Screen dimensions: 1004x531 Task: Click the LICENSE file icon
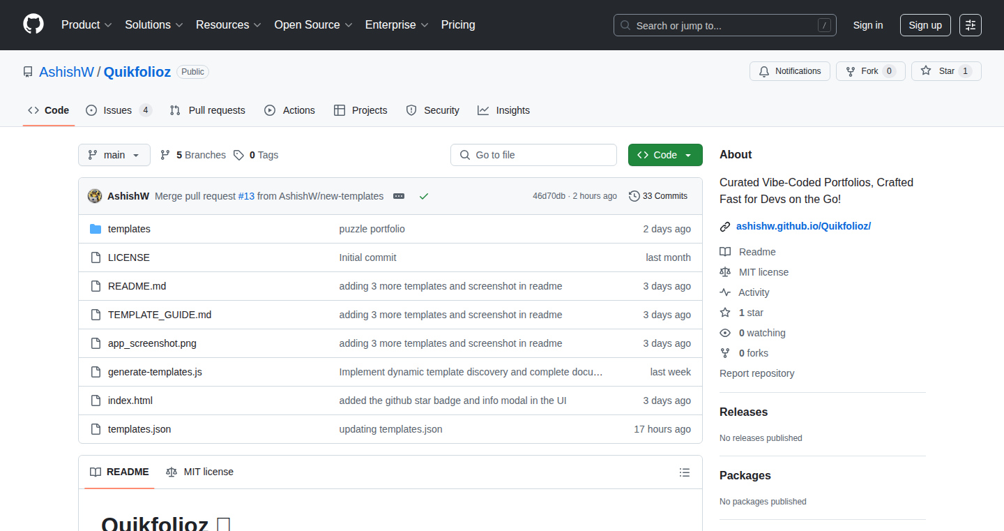click(96, 257)
